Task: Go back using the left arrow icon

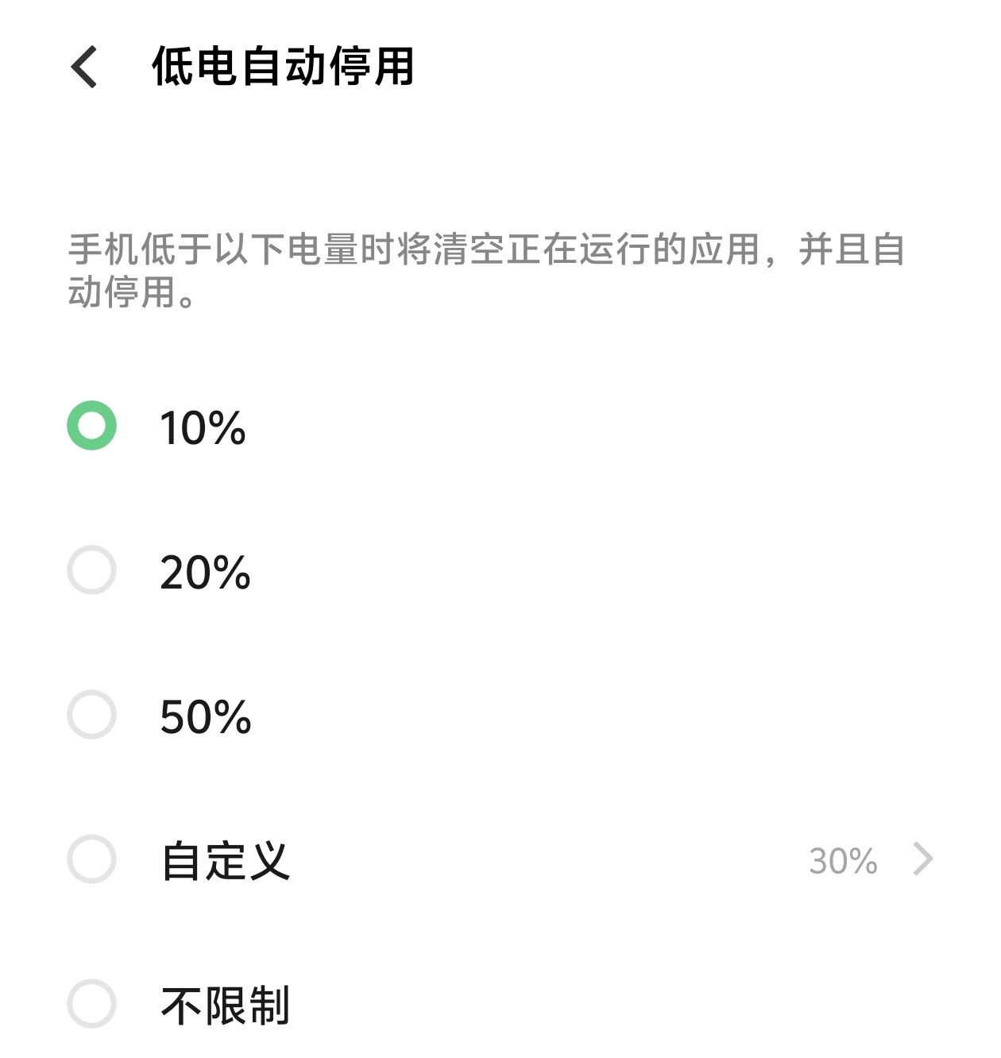Action: tap(84, 67)
